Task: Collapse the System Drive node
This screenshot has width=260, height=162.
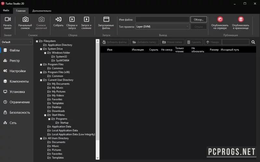Action: pyautogui.click(x=41, y=49)
